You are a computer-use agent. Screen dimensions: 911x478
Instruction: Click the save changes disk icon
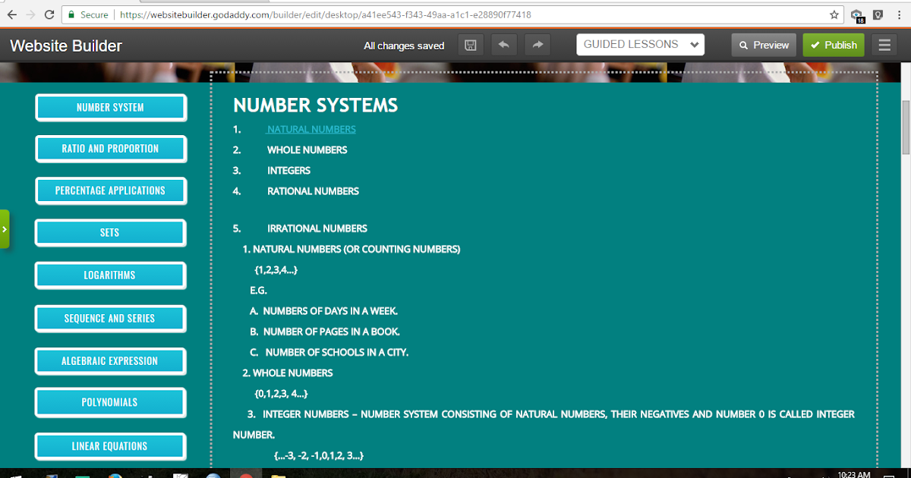pos(470,44)
